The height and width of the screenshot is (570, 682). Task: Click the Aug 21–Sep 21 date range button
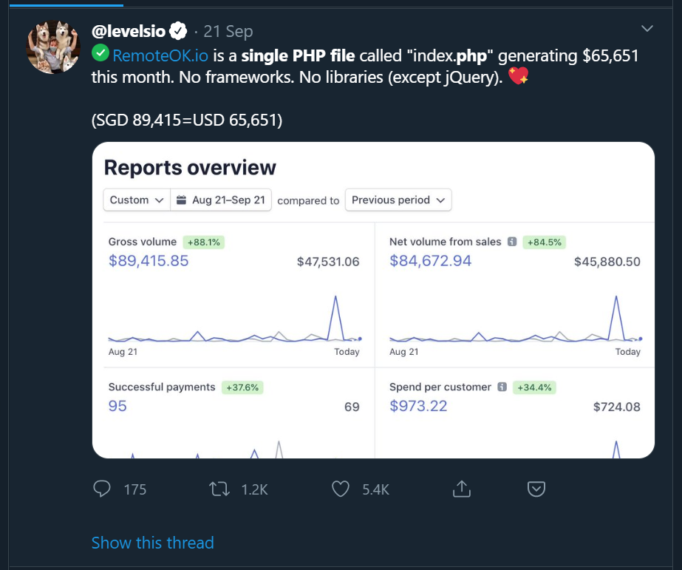pyautogui.click(x=221, y=200)
